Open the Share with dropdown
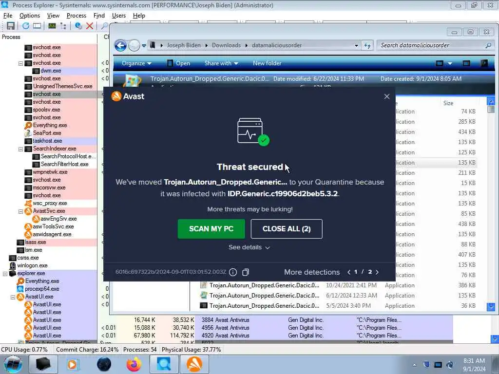This screenshot has width=499, height=374. coord(221,63)
